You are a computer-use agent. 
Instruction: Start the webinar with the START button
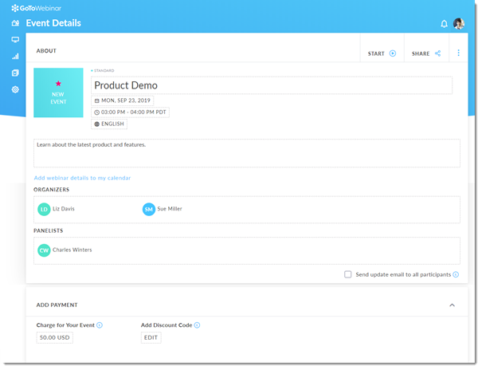click(382, 53)
